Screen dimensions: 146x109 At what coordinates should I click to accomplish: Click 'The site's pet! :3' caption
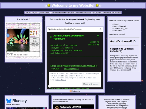(24, 19)
